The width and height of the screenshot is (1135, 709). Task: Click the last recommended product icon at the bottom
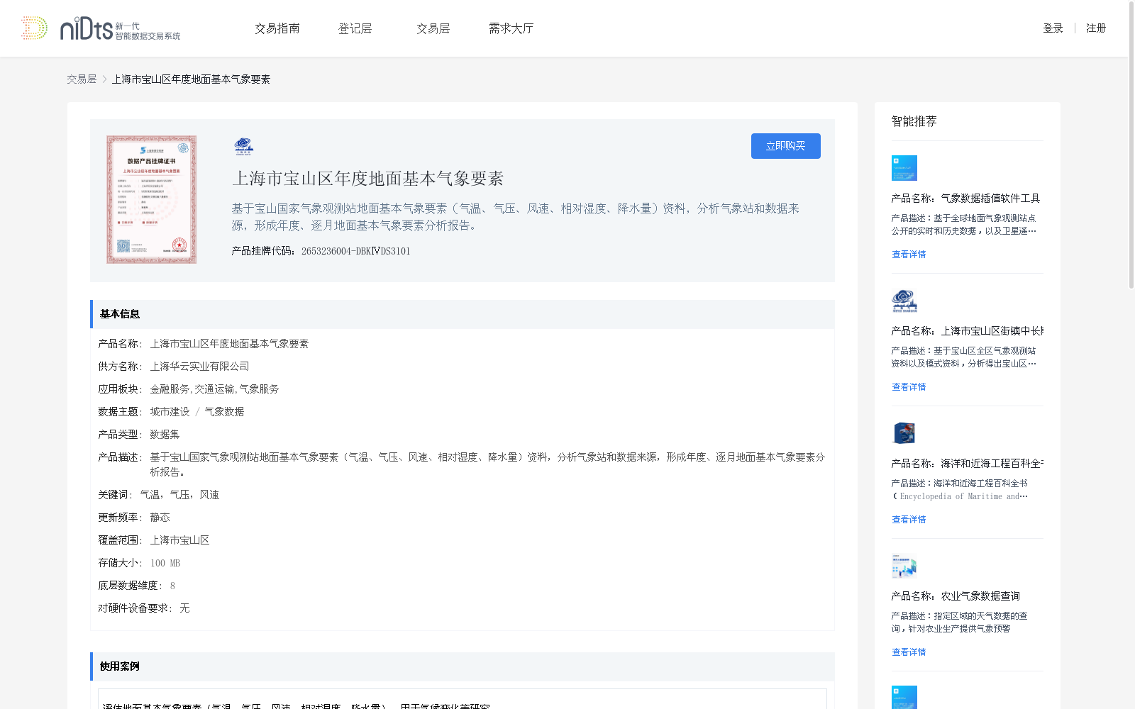click(904, 698)
